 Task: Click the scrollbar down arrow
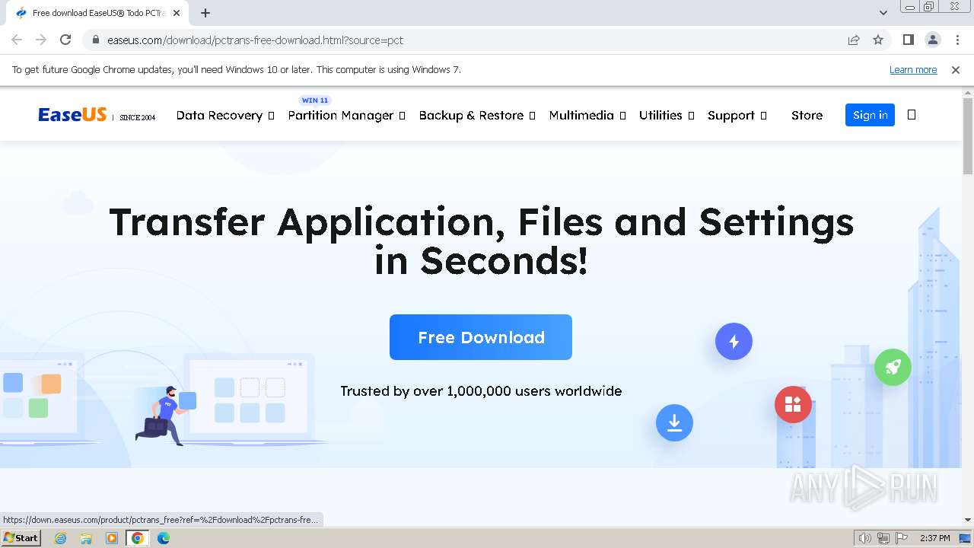[968, 520]
